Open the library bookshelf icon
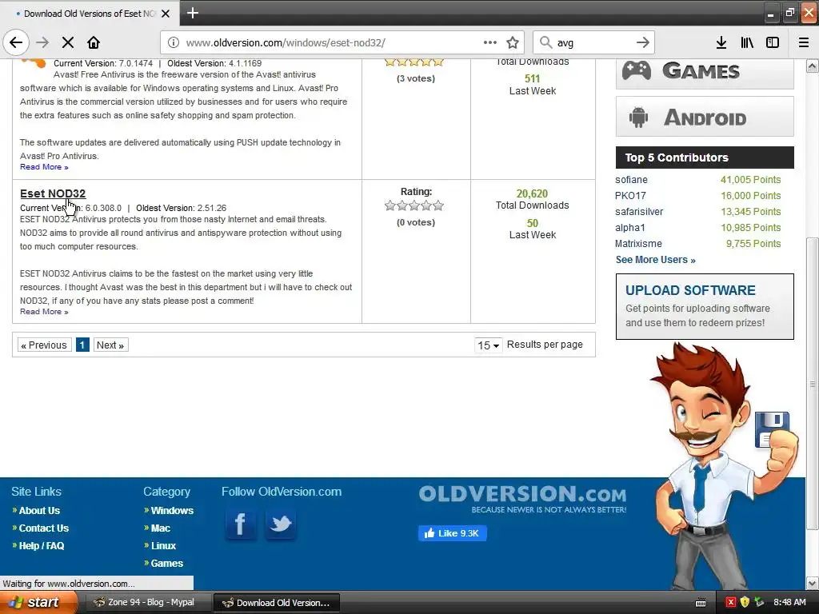This screenshot has height=614, width=819. coord(747,43)
